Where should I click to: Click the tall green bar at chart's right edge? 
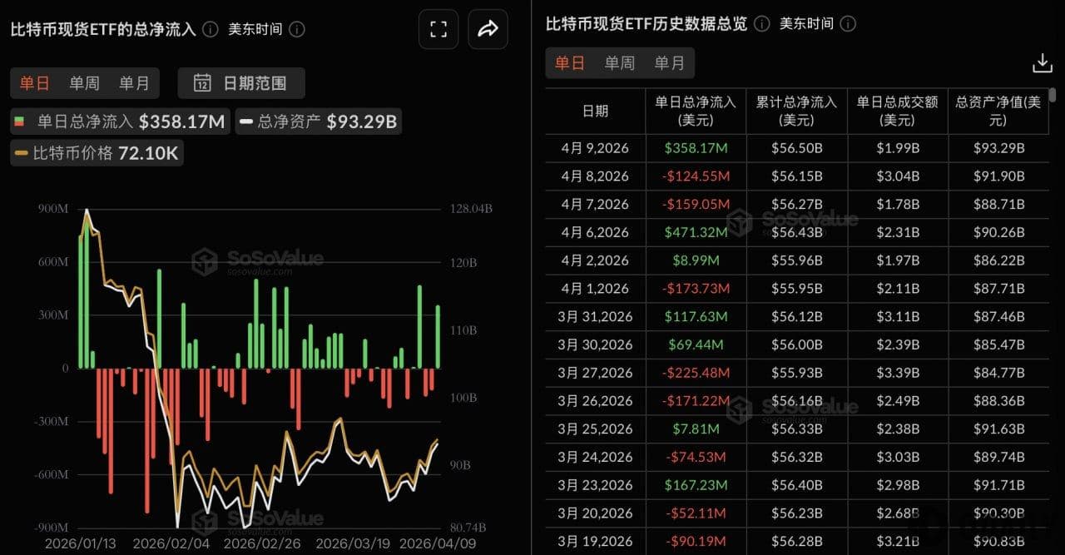click(438, 336)
